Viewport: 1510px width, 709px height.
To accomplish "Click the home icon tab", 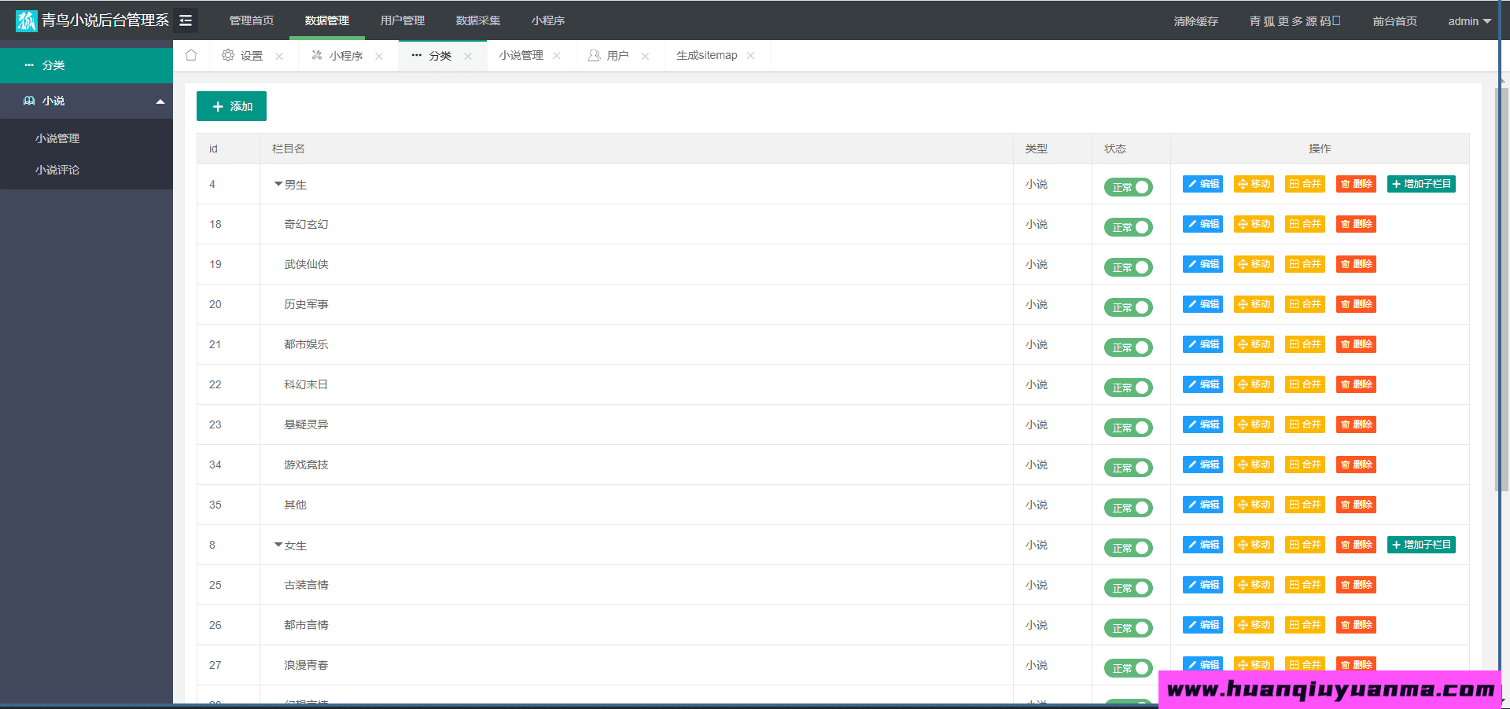I will click(x=191, y=55).
